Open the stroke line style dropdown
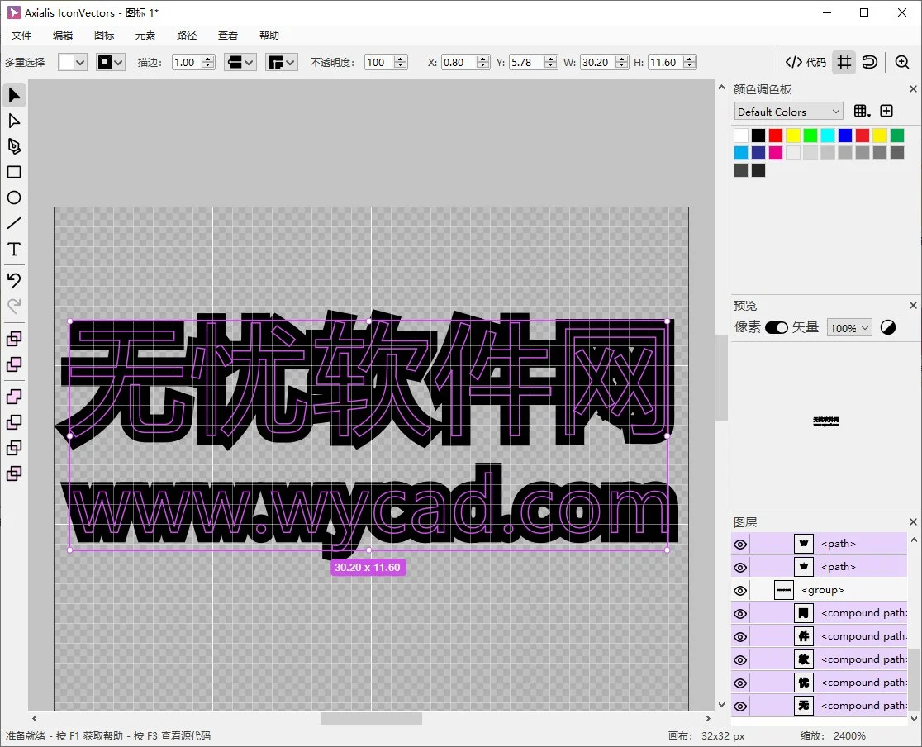Image resolution: width=922 pixels, height=747 pixels. [240, 62]
